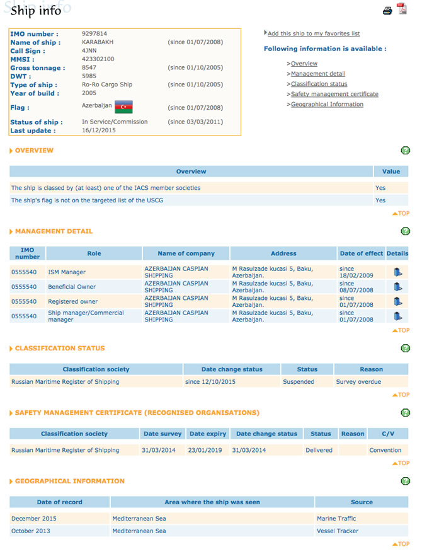Click the arrow beside Management Detail heading

[11, 232]
